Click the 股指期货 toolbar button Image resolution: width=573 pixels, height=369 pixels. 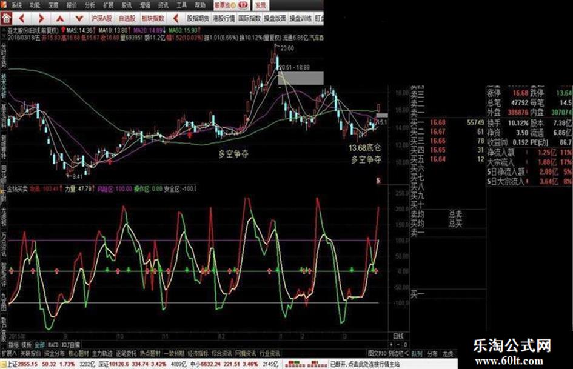(x=198, y=18)
